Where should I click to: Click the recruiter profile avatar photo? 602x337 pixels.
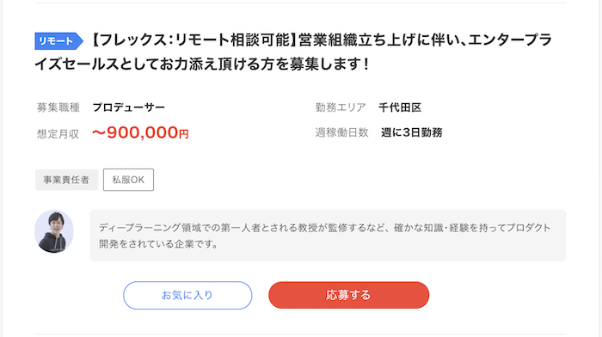coord(54,231)
